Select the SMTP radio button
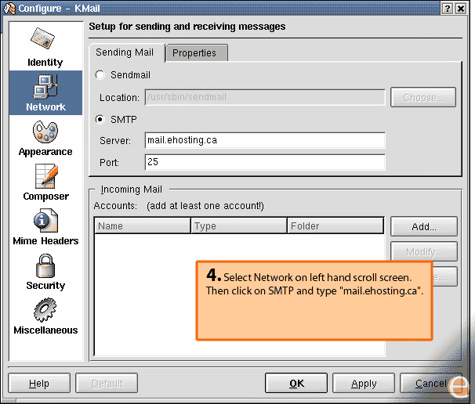The image size is (475, 404). (100, 120)
